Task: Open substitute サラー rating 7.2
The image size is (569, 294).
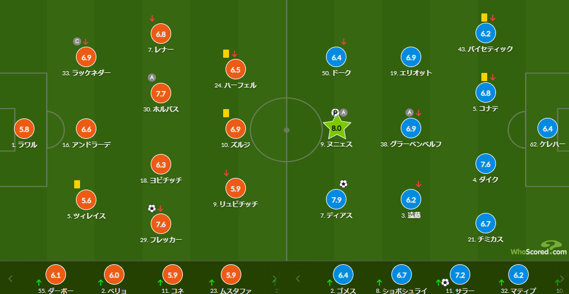Action: (460, 275)
